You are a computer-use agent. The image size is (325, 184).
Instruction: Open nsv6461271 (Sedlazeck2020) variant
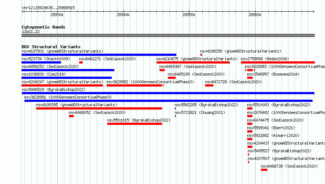(x=107, y=59)
